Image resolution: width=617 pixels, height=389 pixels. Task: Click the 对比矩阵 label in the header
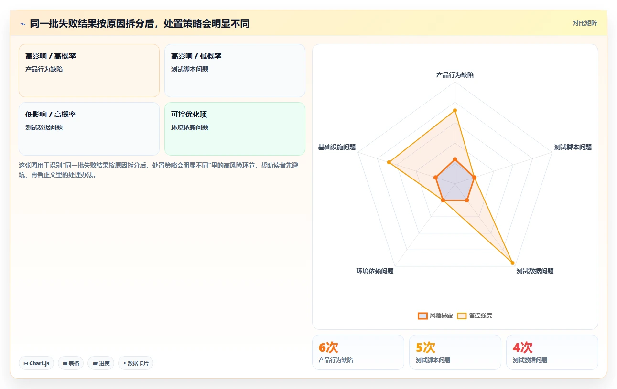click(x=585, y=23)
